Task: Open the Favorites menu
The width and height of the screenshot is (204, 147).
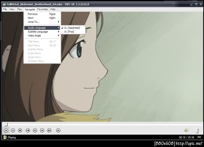Action: [42, 9]
